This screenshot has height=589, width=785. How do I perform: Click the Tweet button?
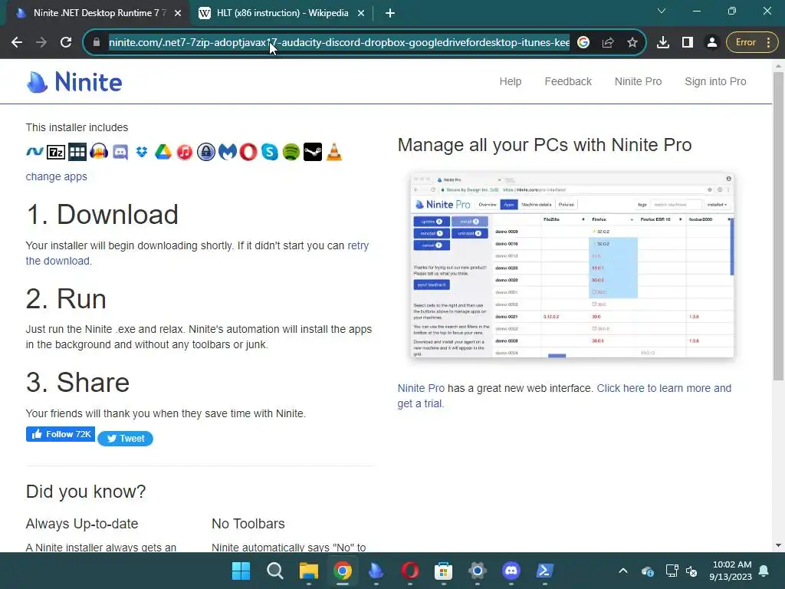point(125,438)
